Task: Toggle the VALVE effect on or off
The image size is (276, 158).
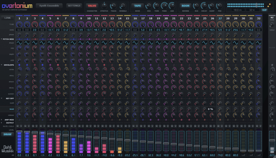Action: [92, 6]
